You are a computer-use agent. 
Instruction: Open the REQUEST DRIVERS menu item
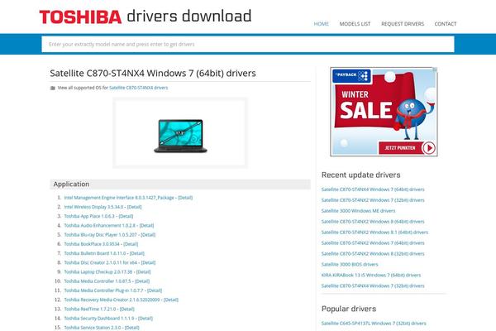tap(403, 24)
